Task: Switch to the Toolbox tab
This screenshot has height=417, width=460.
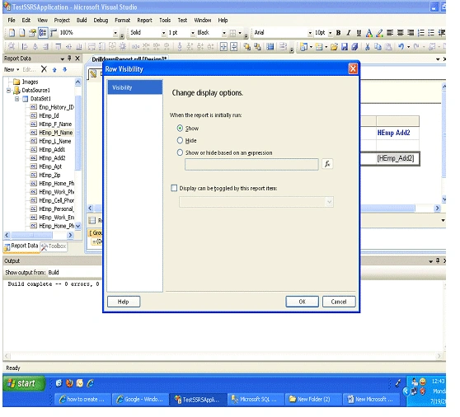Action: [54, 246]
